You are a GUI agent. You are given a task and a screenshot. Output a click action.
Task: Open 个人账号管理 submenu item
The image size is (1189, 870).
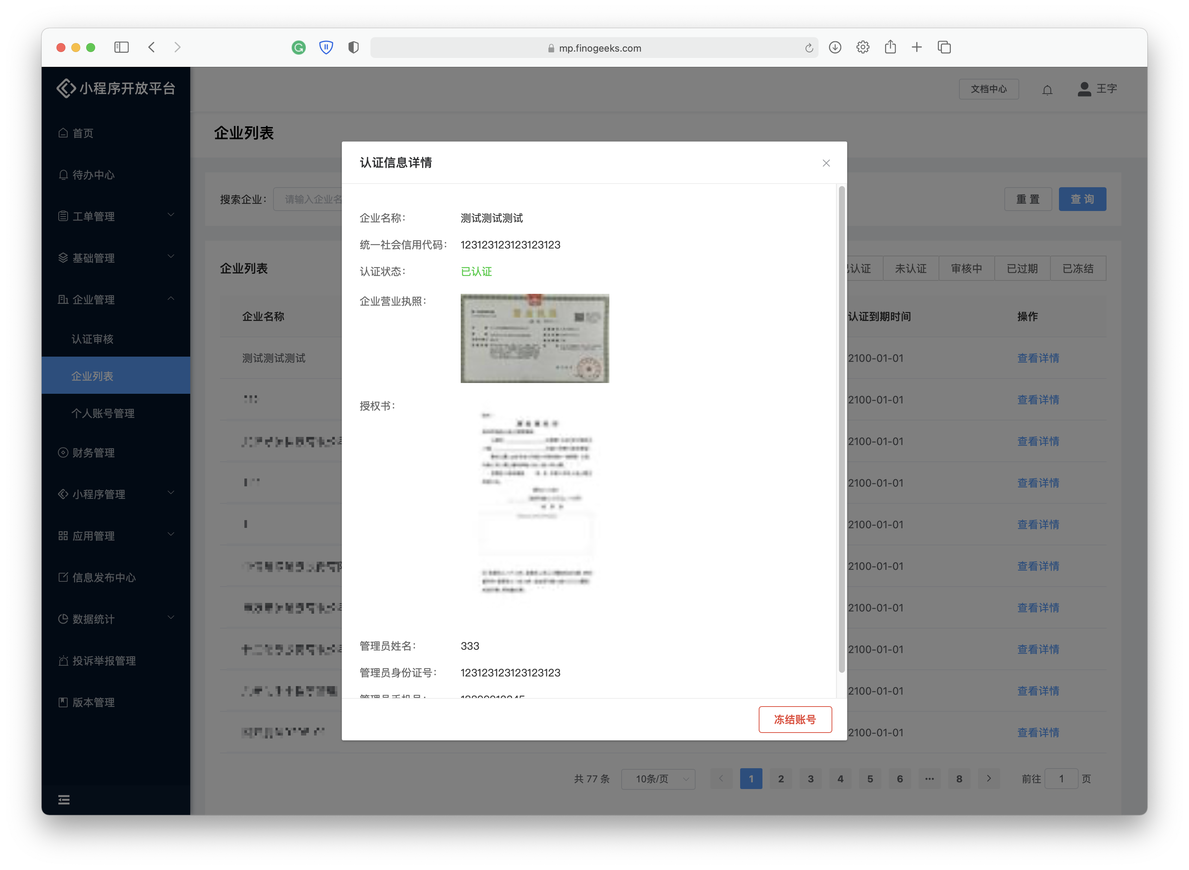tap(116, 413)
